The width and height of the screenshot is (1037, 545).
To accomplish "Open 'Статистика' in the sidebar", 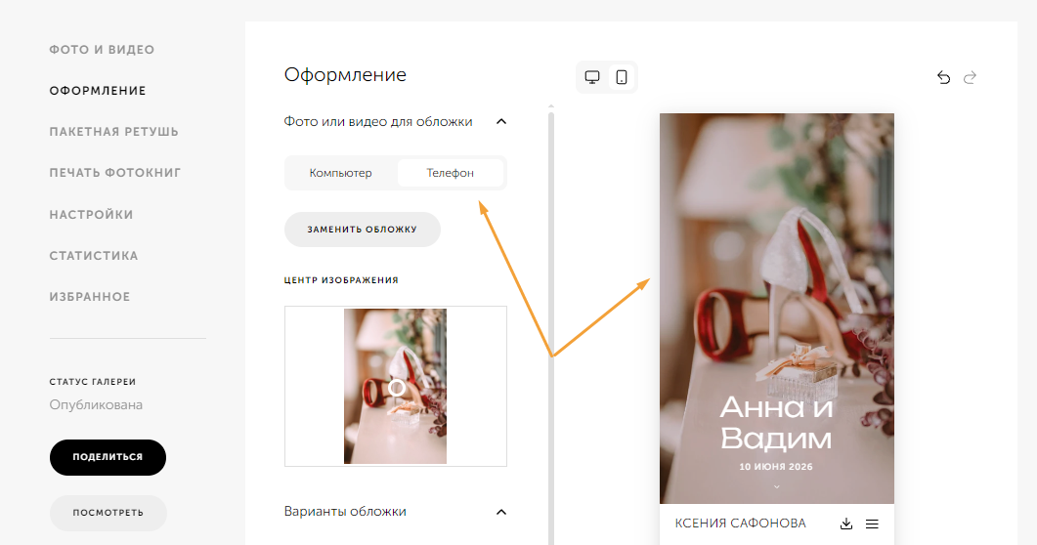I will tap(94, 256).
